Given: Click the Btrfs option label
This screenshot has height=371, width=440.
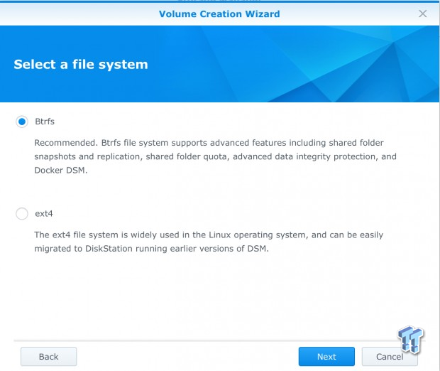Looking at the screenshot, I should (45, 122).
